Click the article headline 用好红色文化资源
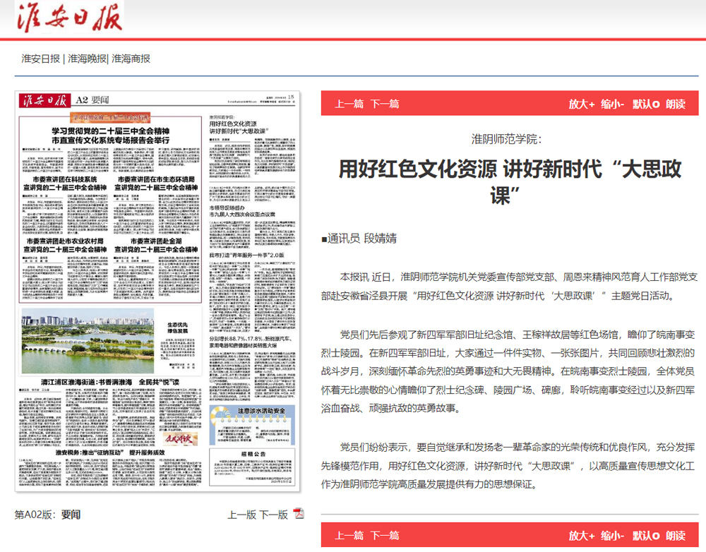 click(x=510, y=182)
